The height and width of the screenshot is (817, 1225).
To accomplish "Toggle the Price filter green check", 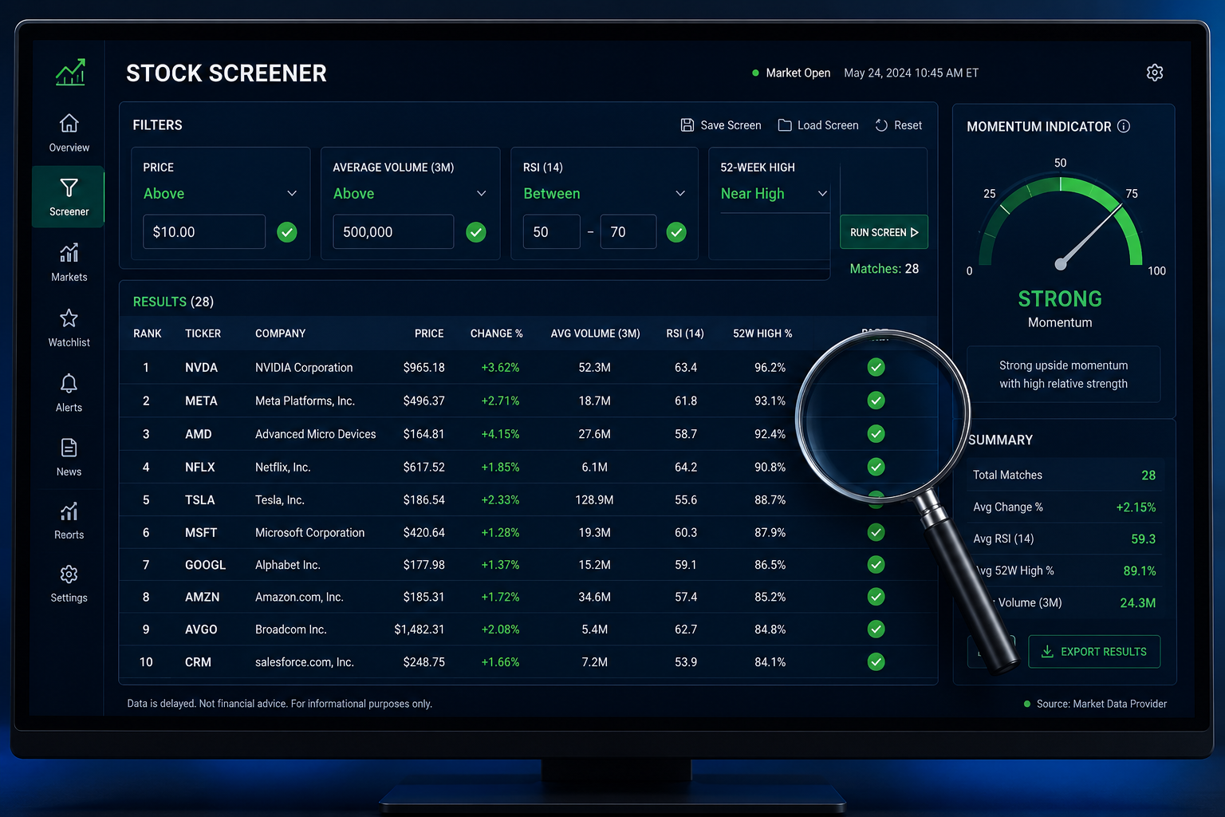I will tap(287, 232).
